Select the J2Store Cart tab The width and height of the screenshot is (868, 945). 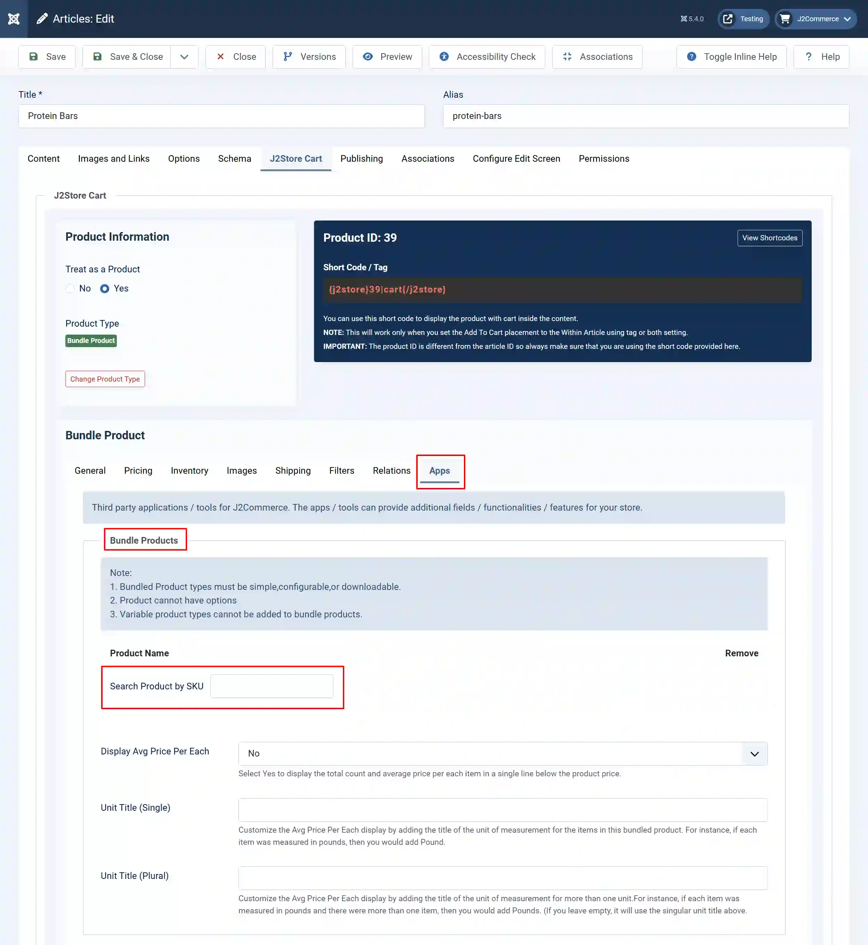(296, 159)
